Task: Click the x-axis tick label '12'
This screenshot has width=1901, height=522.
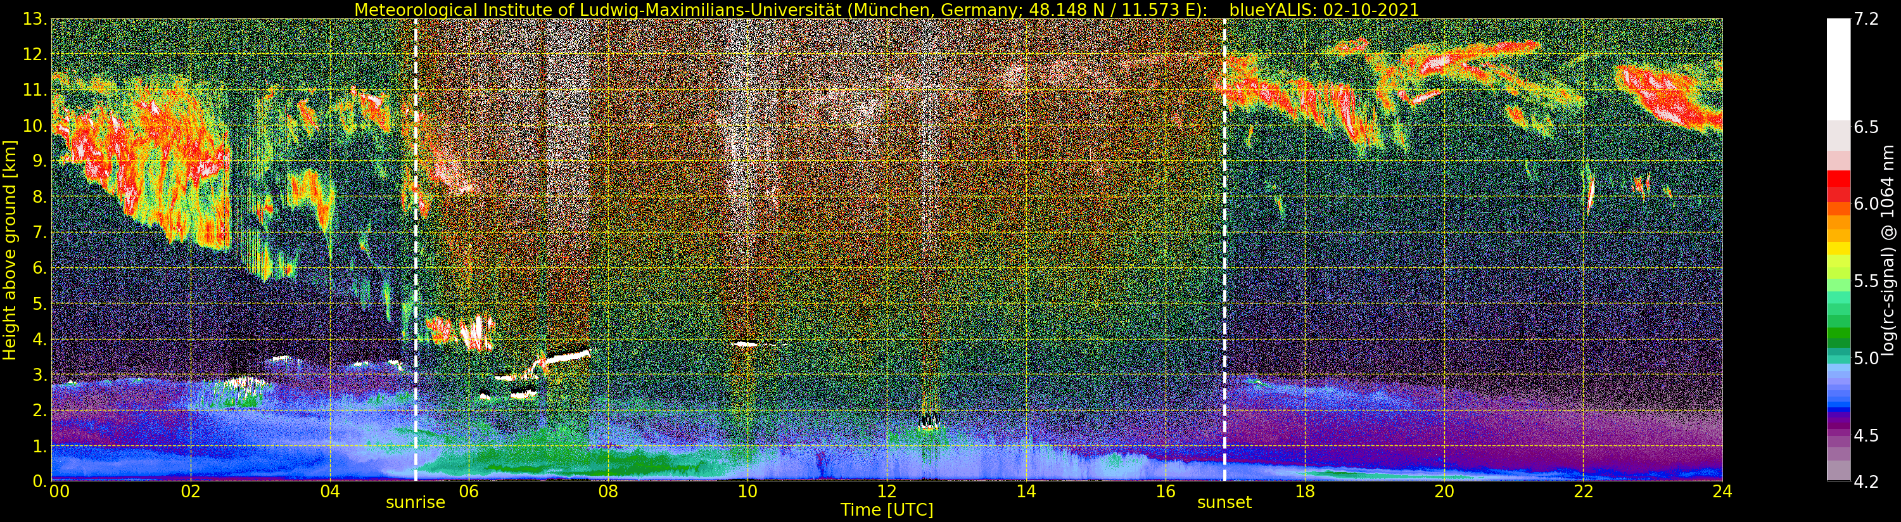Action: (886, 492)
